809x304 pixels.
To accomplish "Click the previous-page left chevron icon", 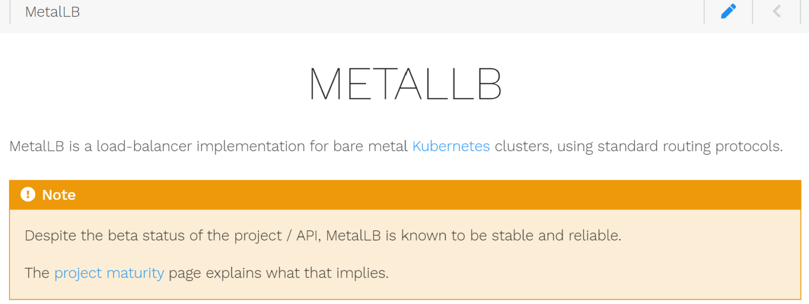I will point(777,11).
